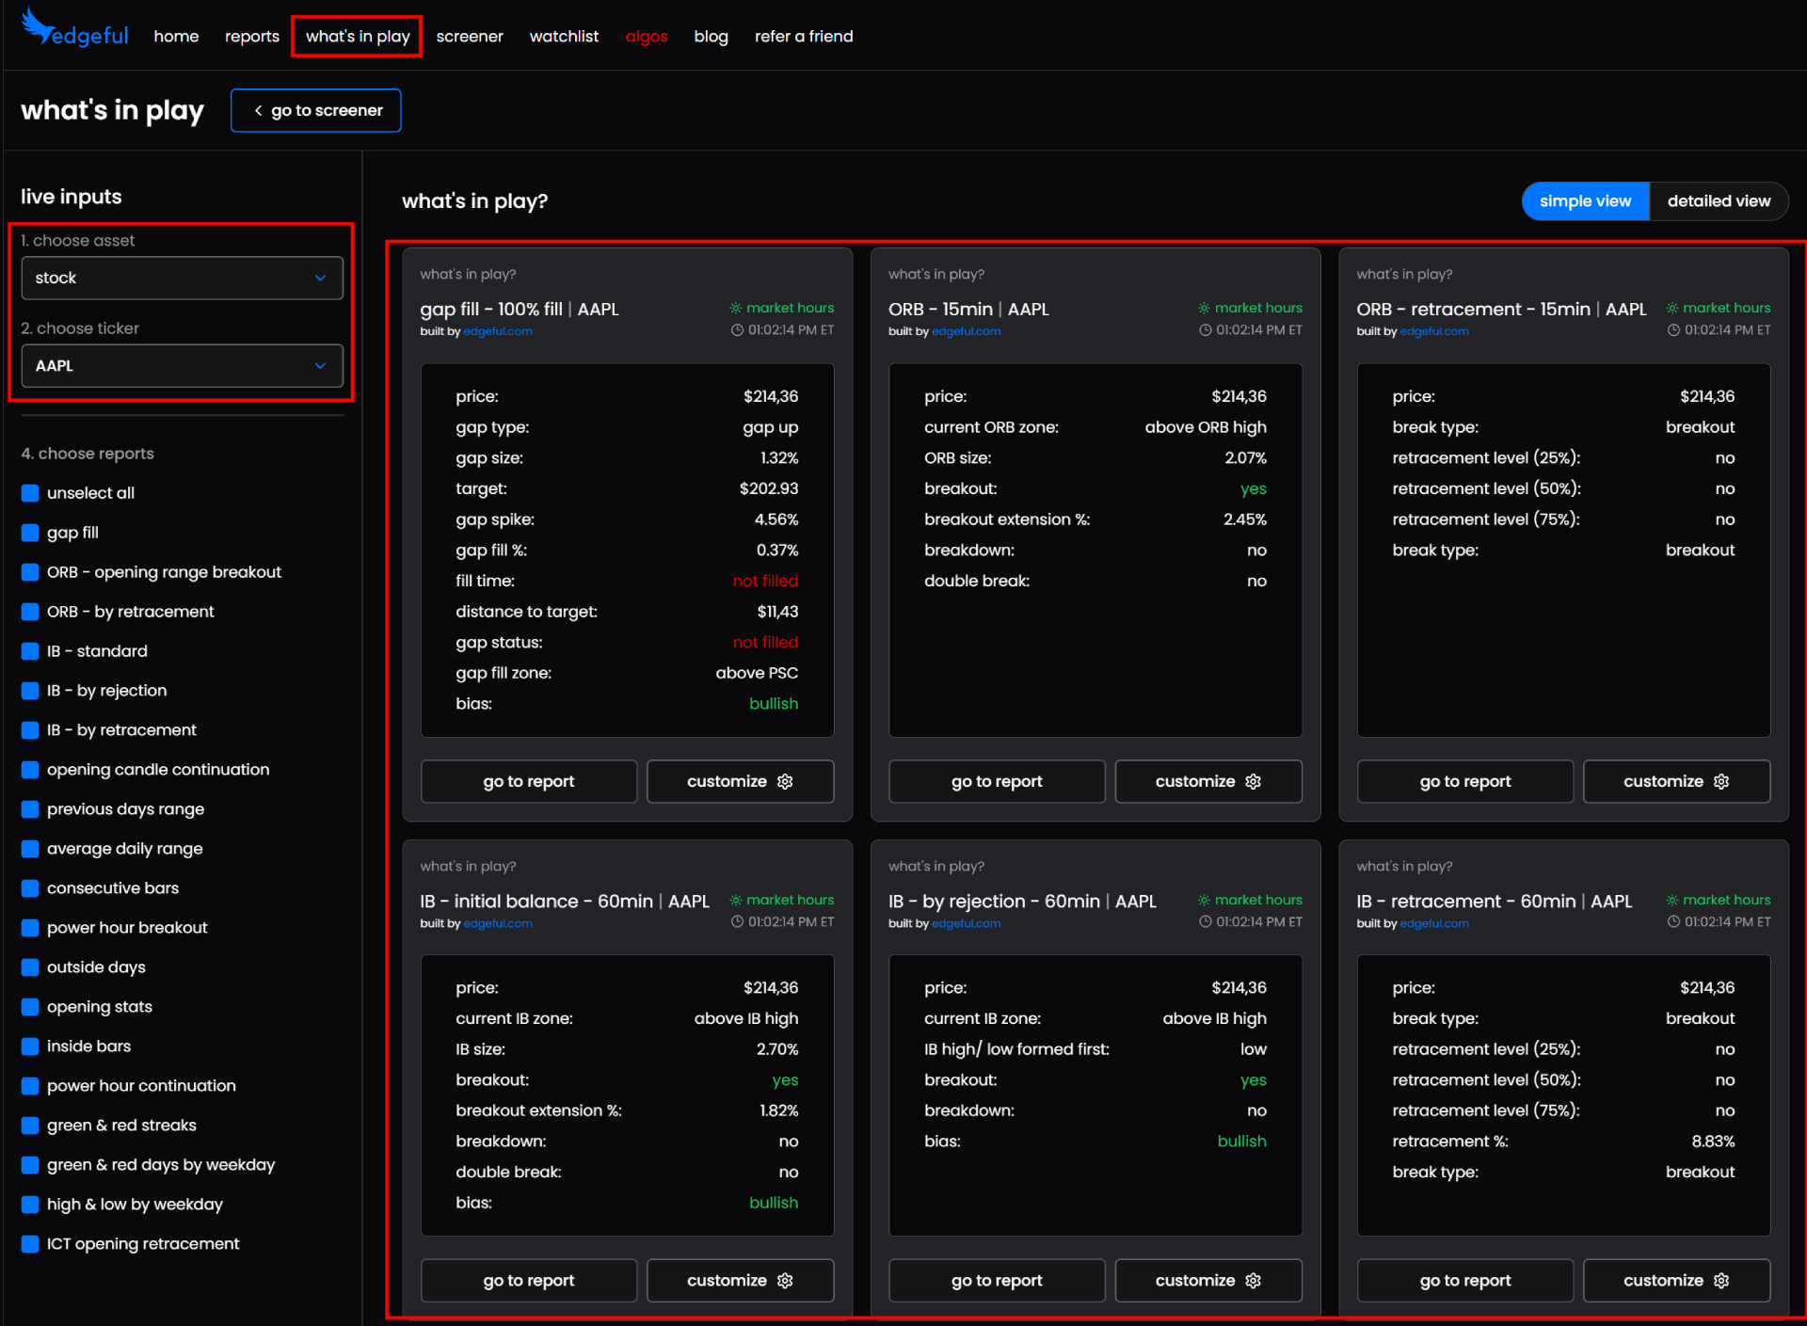Open the algos nav item
The height and width of the screenshot is (1326, 1807).
pyautogui.click(x=647, y=37)
